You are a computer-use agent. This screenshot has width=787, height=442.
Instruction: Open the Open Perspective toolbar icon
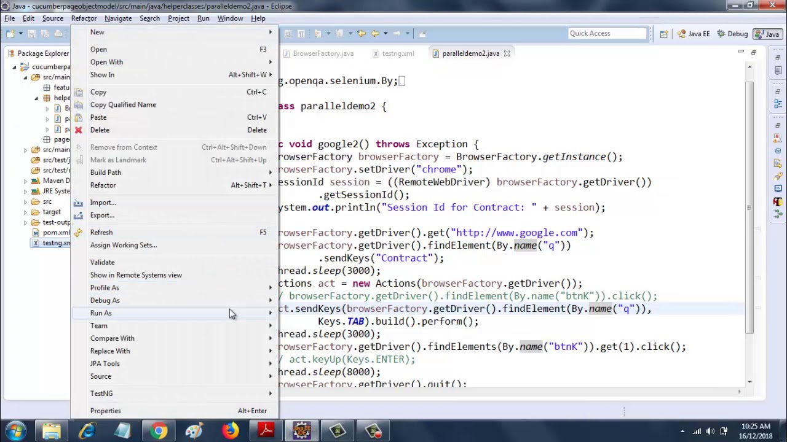coord(664,34)
